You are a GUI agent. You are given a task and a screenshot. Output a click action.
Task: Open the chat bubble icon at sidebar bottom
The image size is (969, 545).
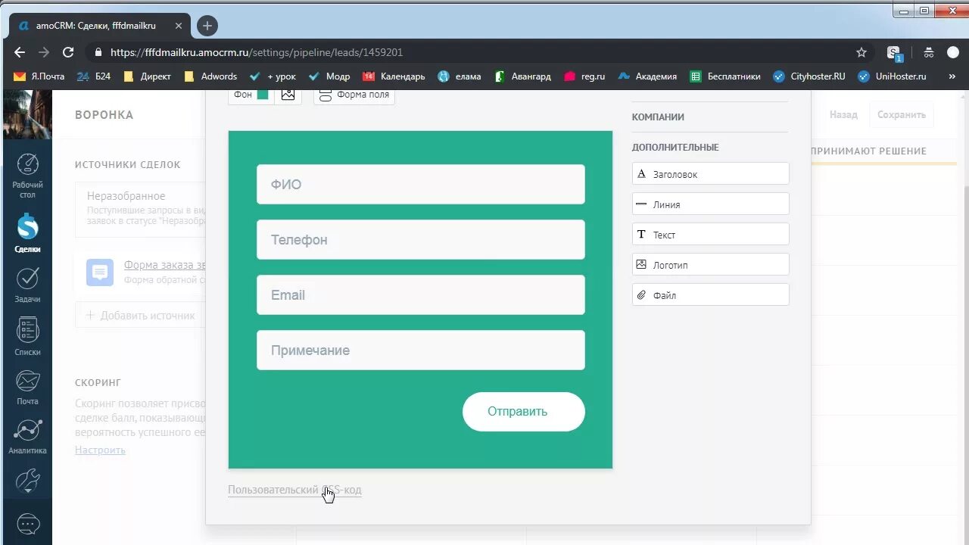coord(27,524)
